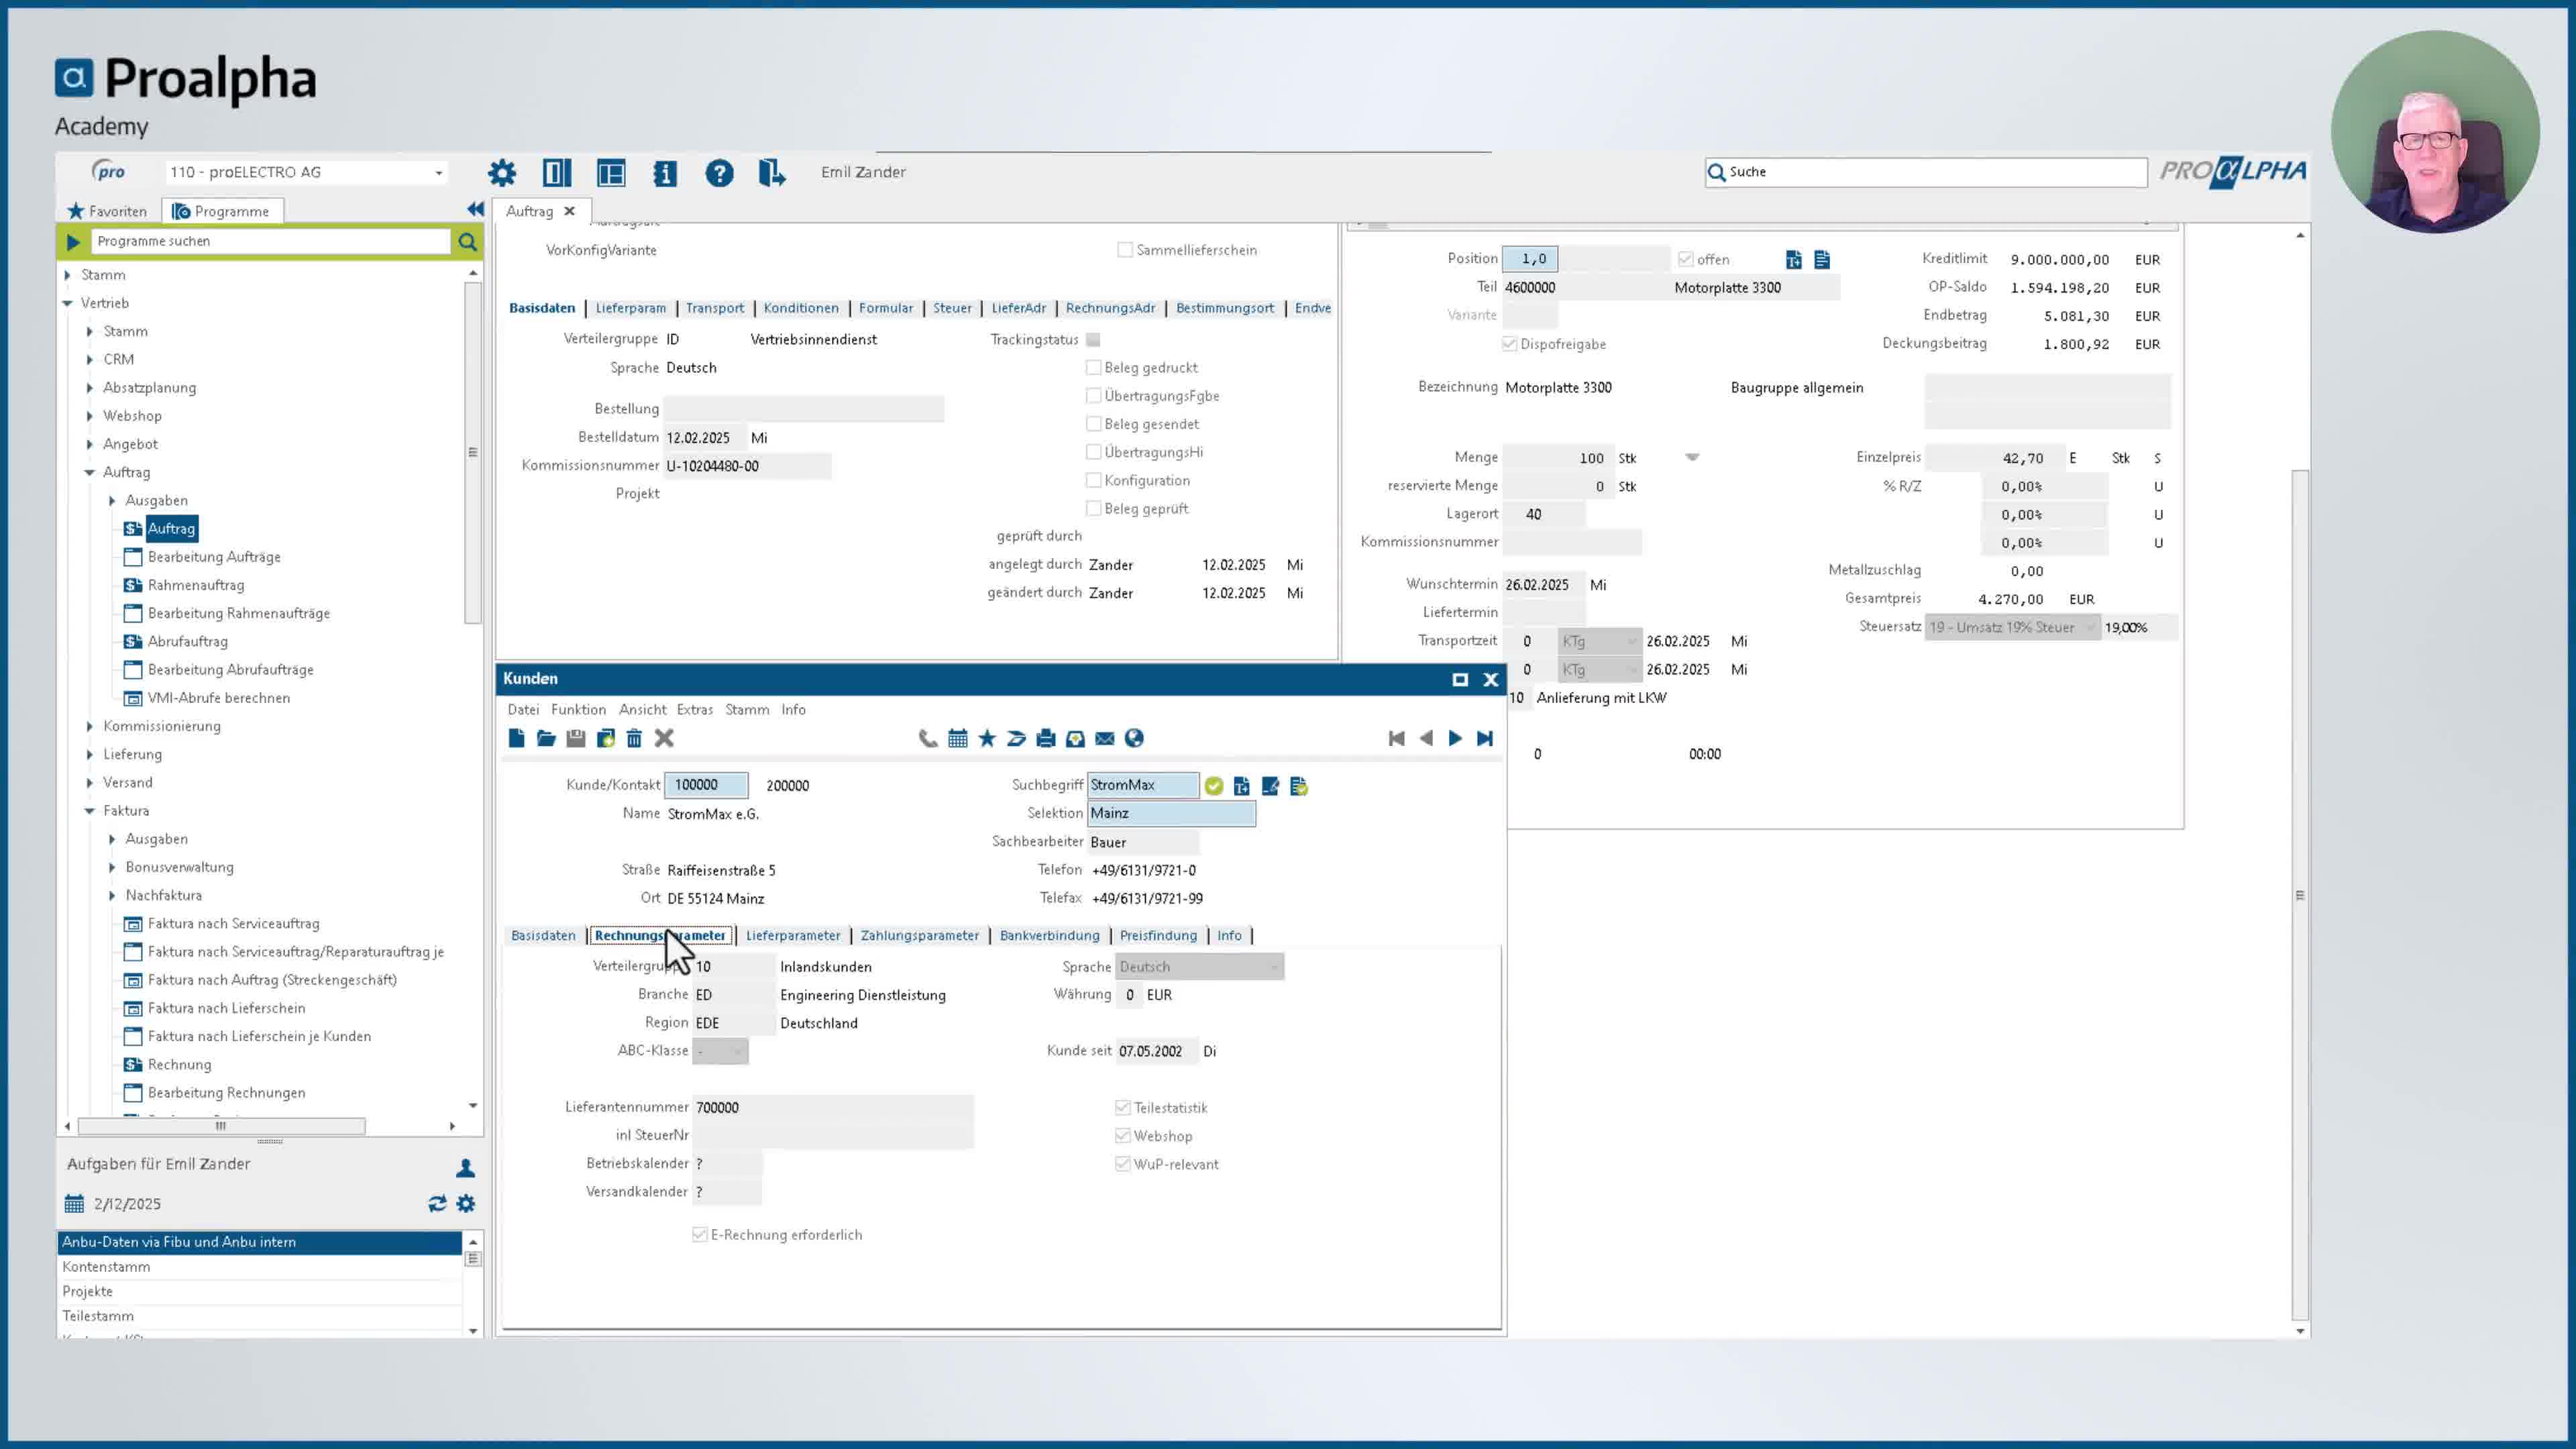Expand the Angebot tree node

pos(90,444)
